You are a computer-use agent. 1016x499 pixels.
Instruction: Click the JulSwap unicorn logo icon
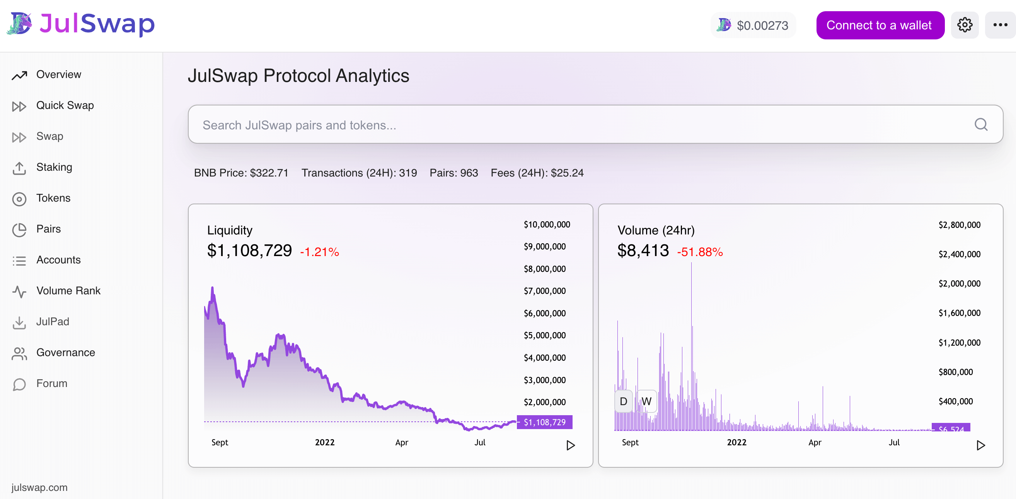coord(19,24)
